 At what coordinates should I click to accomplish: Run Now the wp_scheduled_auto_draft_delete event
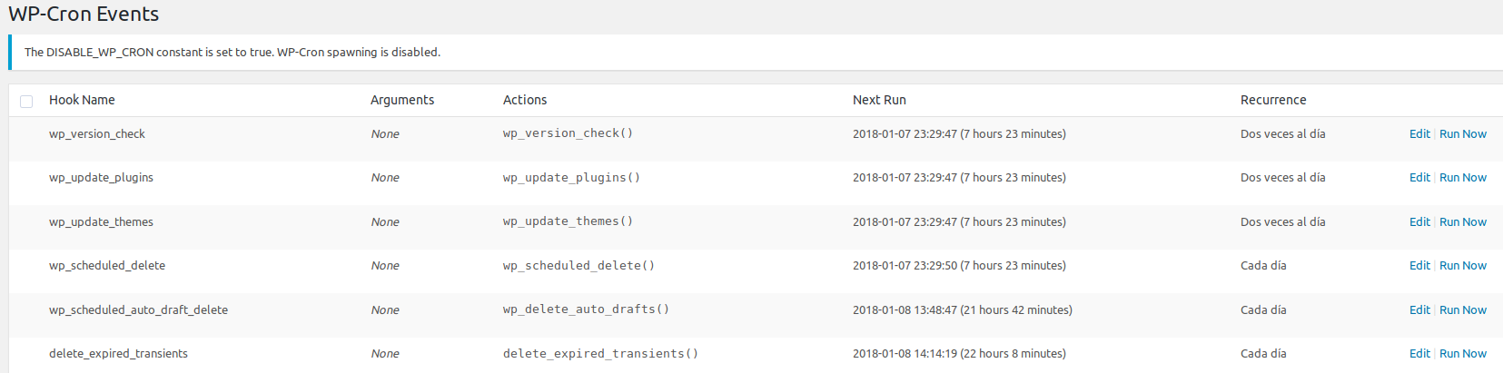(1463, 309)
